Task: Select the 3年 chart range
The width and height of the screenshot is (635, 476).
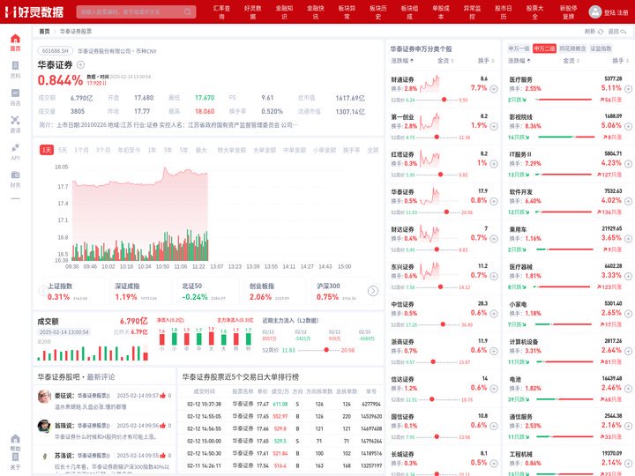Action: coord(168,150)
